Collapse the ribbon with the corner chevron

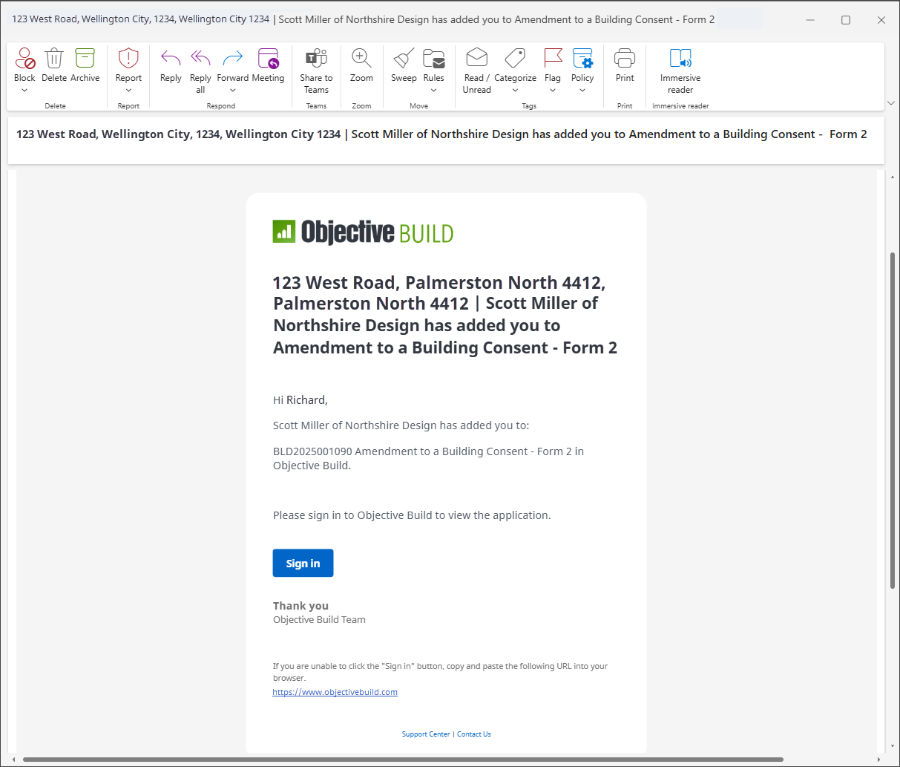point(891,103)
